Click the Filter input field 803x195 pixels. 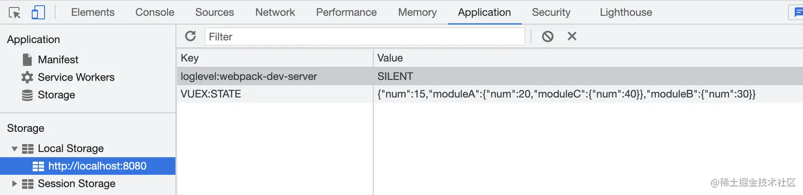click(365, 37)
